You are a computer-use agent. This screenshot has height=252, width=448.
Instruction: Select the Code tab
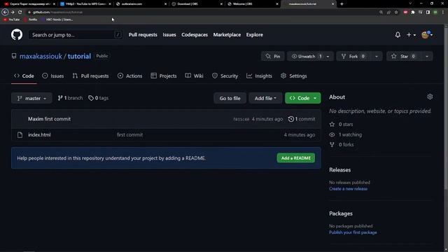(x=24, y=76)
